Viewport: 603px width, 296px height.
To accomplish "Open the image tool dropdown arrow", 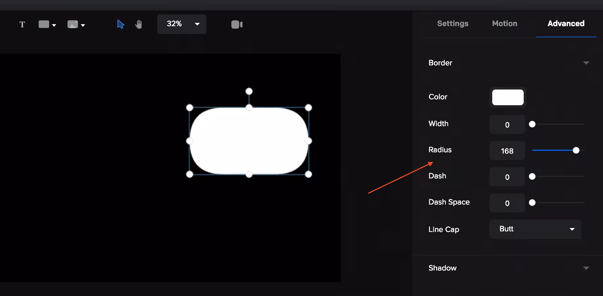I will coord(83,25).
